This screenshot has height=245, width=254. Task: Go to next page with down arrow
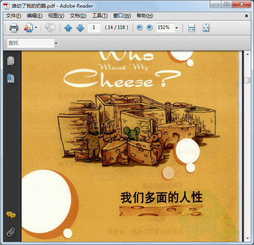point(80,28)
